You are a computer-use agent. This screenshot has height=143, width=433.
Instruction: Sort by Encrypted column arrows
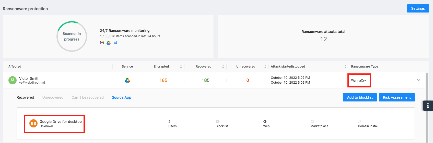click(181, 67)
